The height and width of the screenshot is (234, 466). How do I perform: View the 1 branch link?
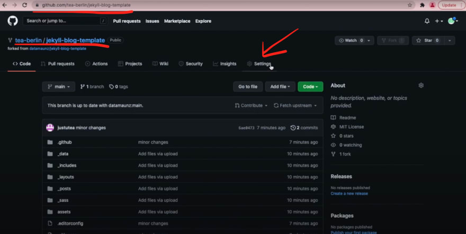92,87
